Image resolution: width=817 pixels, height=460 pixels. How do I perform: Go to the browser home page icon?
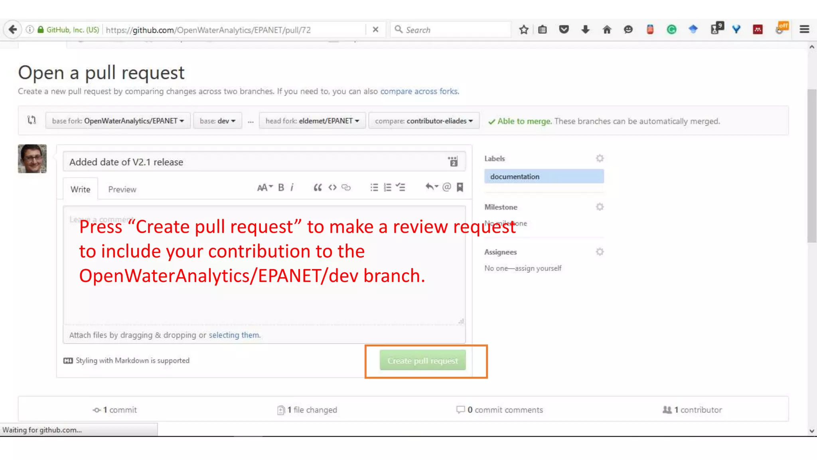click(x=607, y=30)
